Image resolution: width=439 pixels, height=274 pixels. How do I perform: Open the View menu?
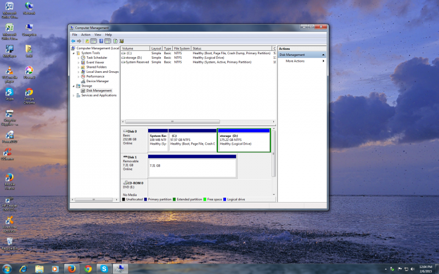pyautogui.click(x=97, y=35)
